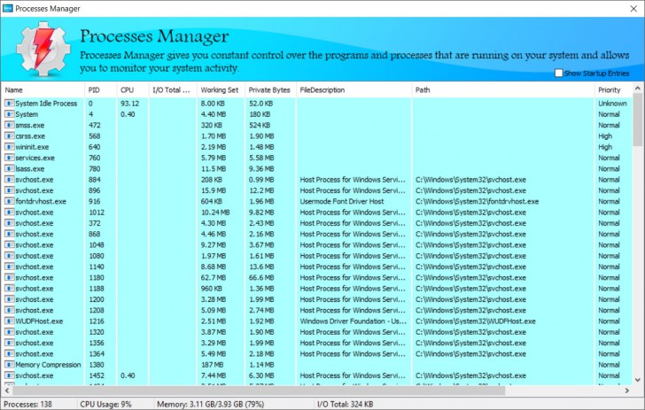Click the Memory Compression process icon
Viewport: 645px width, 410px height.
click(x=9, y=364)
